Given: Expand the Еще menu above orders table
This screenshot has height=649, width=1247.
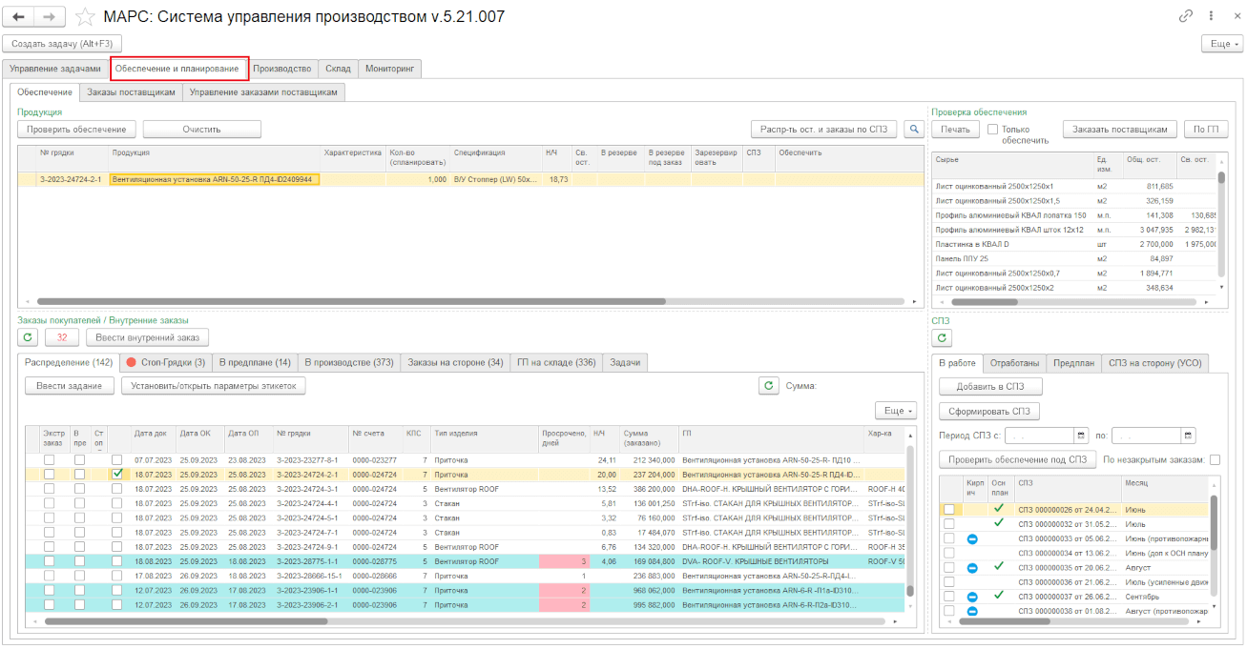Looking at the screenshot, I should coord(898,410).
